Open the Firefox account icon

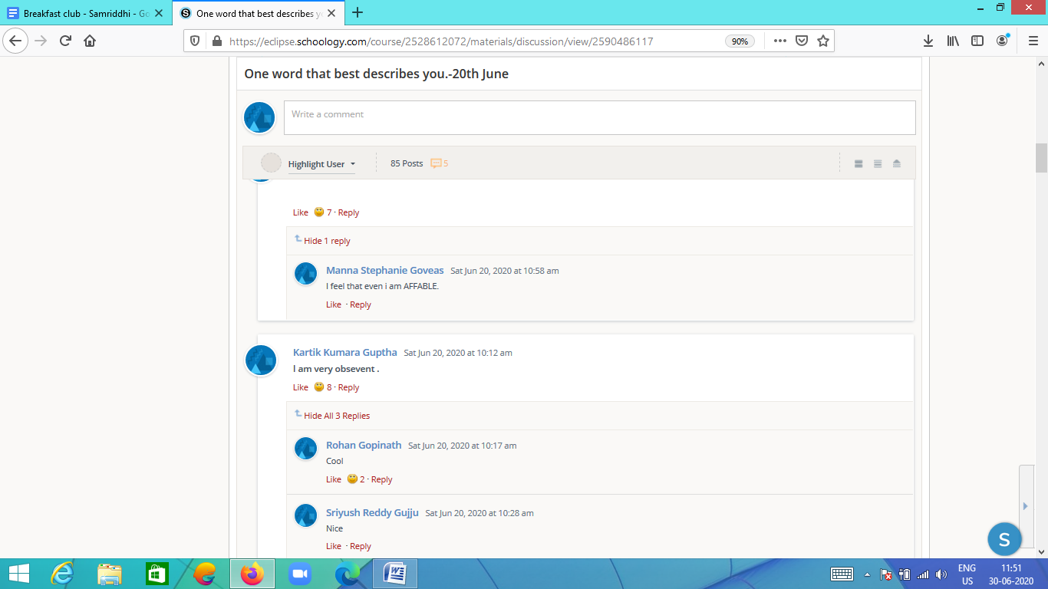[x=1002, y=41]
